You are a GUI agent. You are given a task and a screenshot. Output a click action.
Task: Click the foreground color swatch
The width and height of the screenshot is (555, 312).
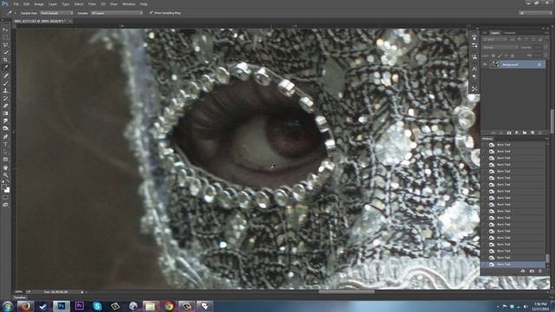coord(3,186)
